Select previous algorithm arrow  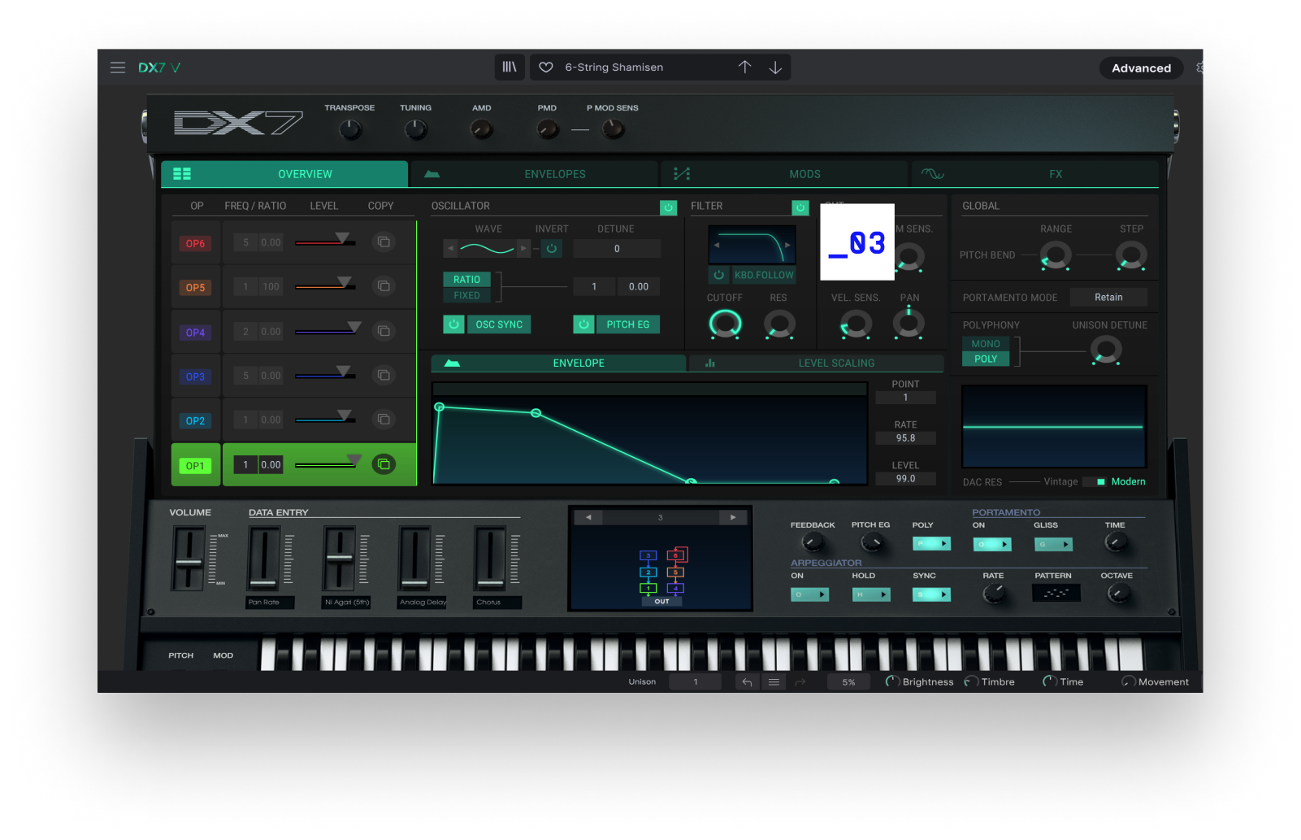click(588, 517)
